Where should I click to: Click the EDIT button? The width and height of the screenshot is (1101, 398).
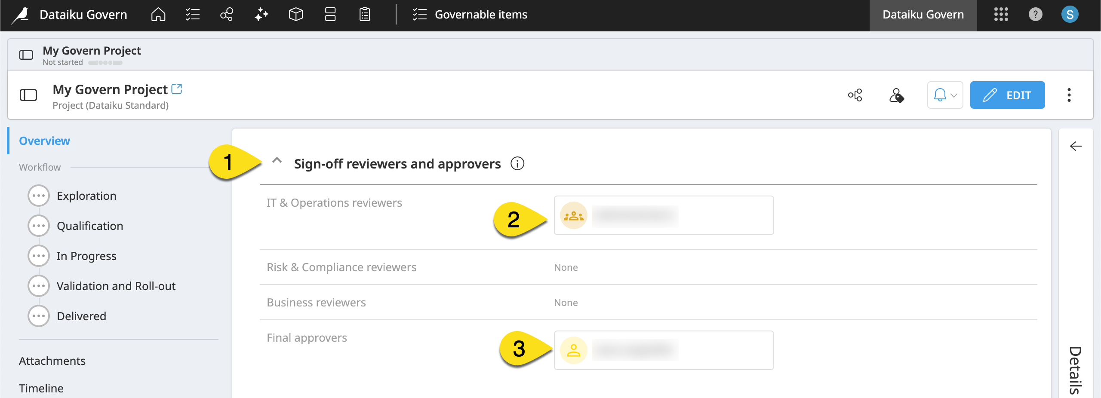[1007, 95]
